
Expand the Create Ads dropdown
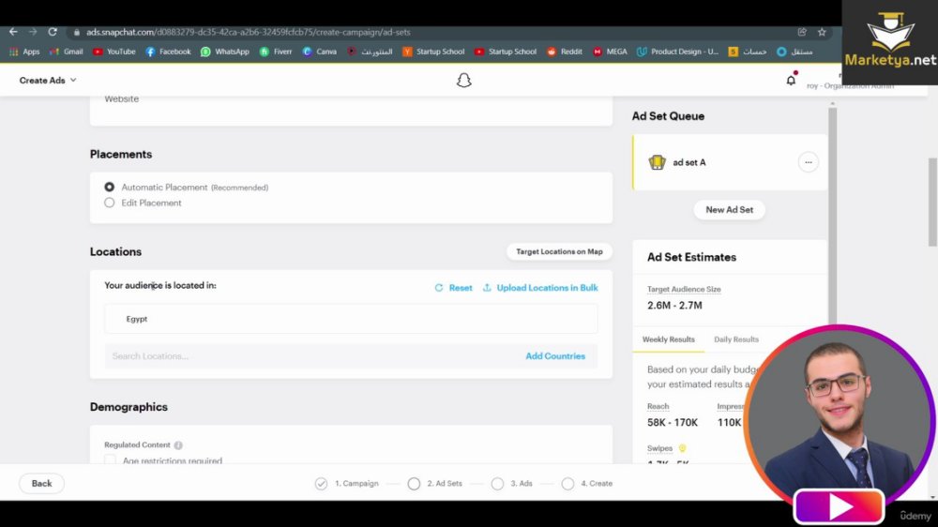coord(47,80)
